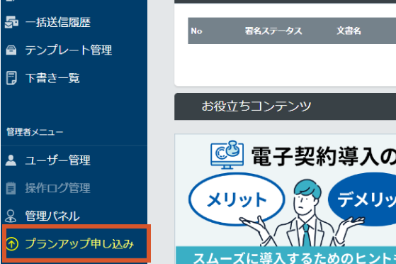
Task: Open 操作ログ管理 menu entry
Action: (x=57, y=188)
